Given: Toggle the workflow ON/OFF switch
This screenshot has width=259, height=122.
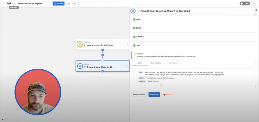Looking at the screenshot, I should coord(245,4).
